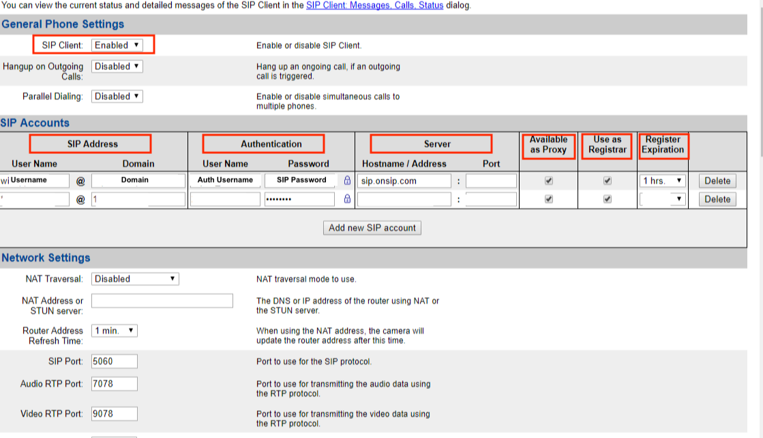
Task: Click Add new SIP account button
Action: pyautogui.click(x=372, y=228)
